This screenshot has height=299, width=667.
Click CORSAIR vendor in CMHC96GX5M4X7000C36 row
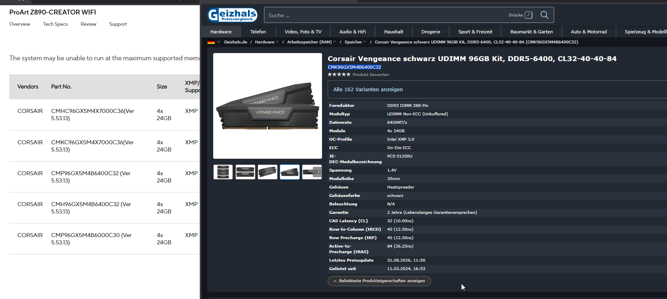(30, 111)
